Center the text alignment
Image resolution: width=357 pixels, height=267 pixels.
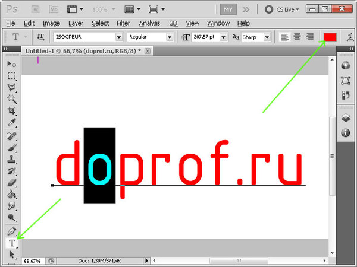point(297,37)
